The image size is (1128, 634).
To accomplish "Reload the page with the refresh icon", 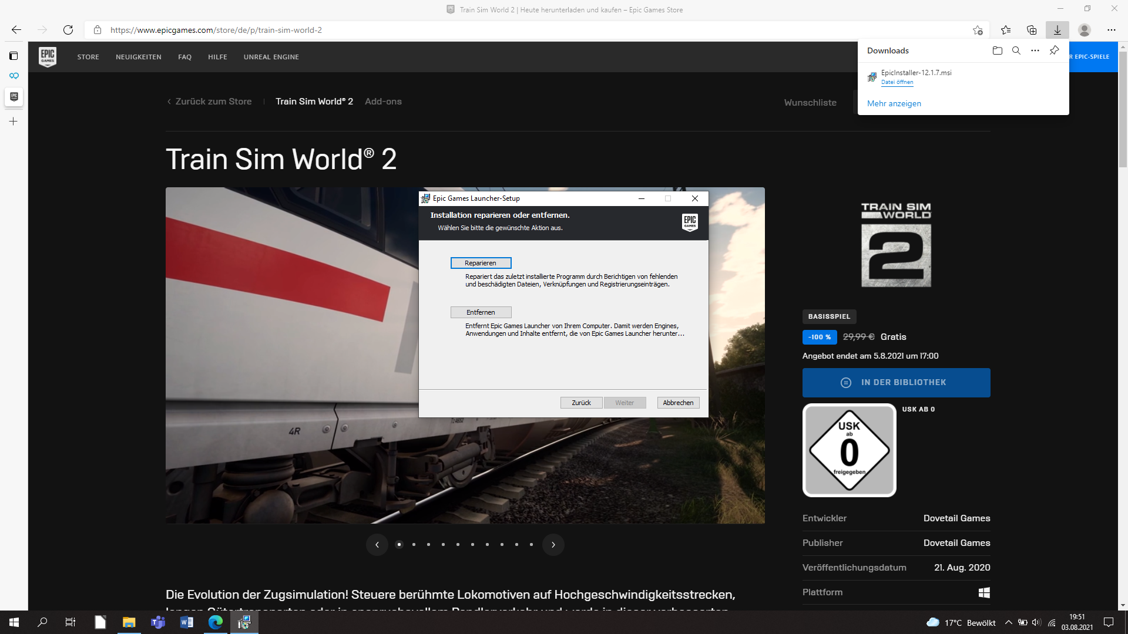I will tap(68, 30).
